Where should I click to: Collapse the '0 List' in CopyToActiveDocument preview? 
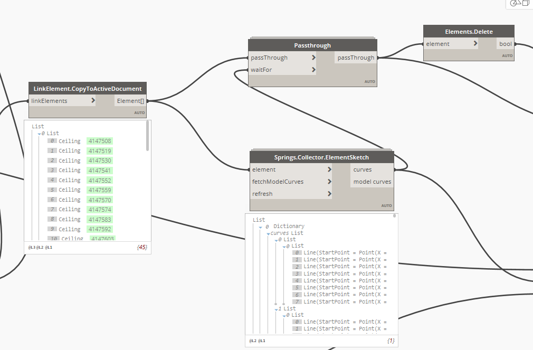[x=39, y=134]
